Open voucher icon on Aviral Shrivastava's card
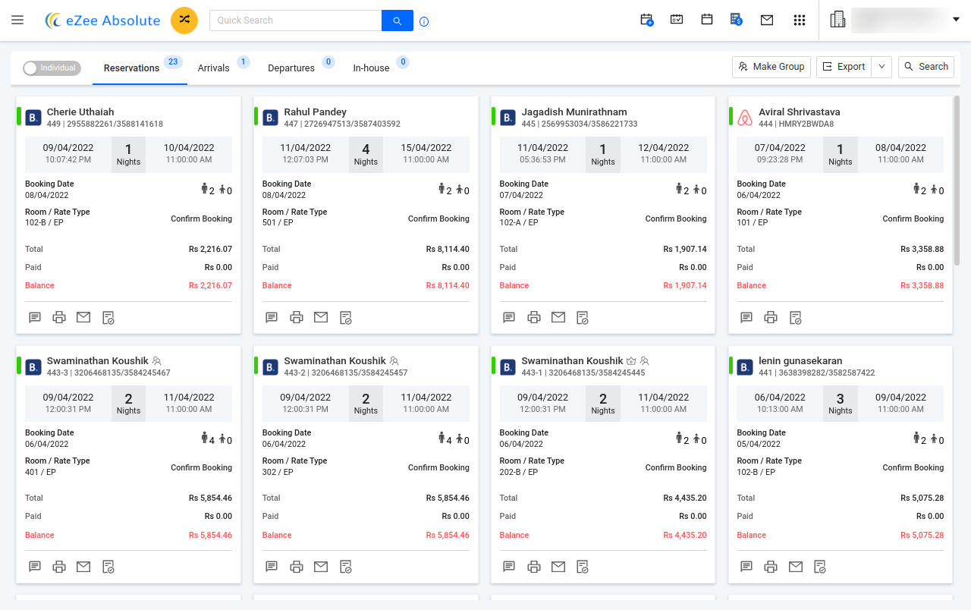This screenshot has height=610, width=971. pos(796,317)
